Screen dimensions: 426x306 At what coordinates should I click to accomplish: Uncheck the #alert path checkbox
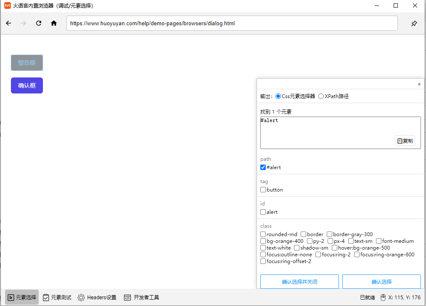tap(263, 167)
